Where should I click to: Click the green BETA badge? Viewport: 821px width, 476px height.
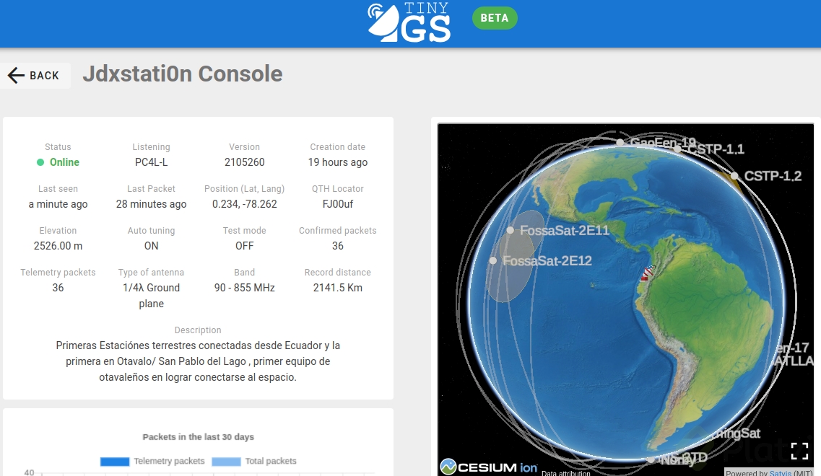[495, 18]
